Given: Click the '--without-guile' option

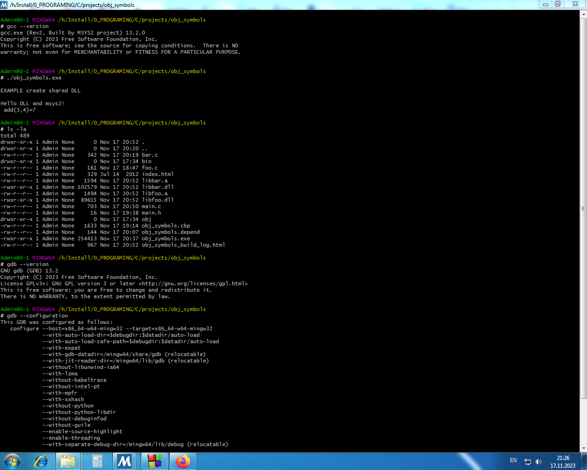Looking at the screenshot, I should (67, 425).
